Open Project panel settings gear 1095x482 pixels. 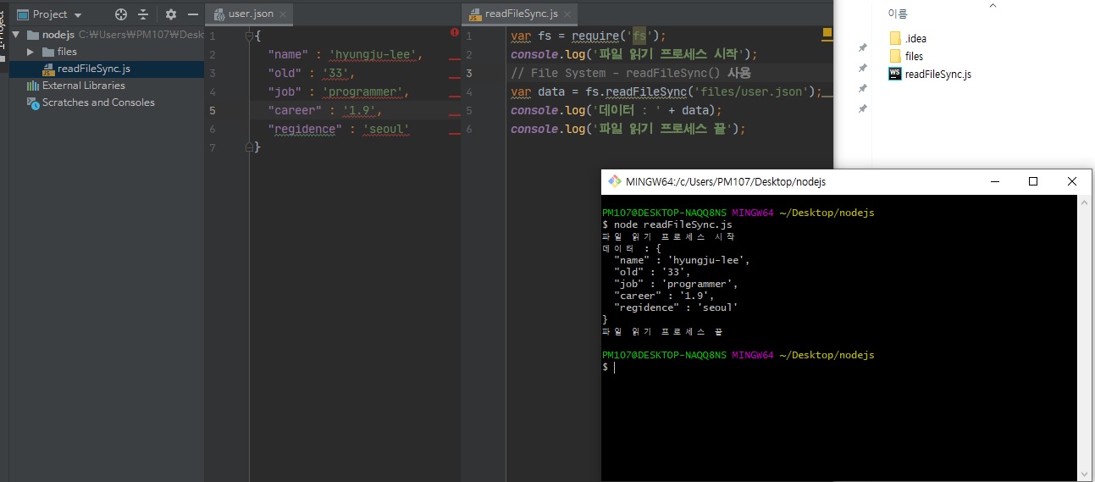(x=171, y=14)
